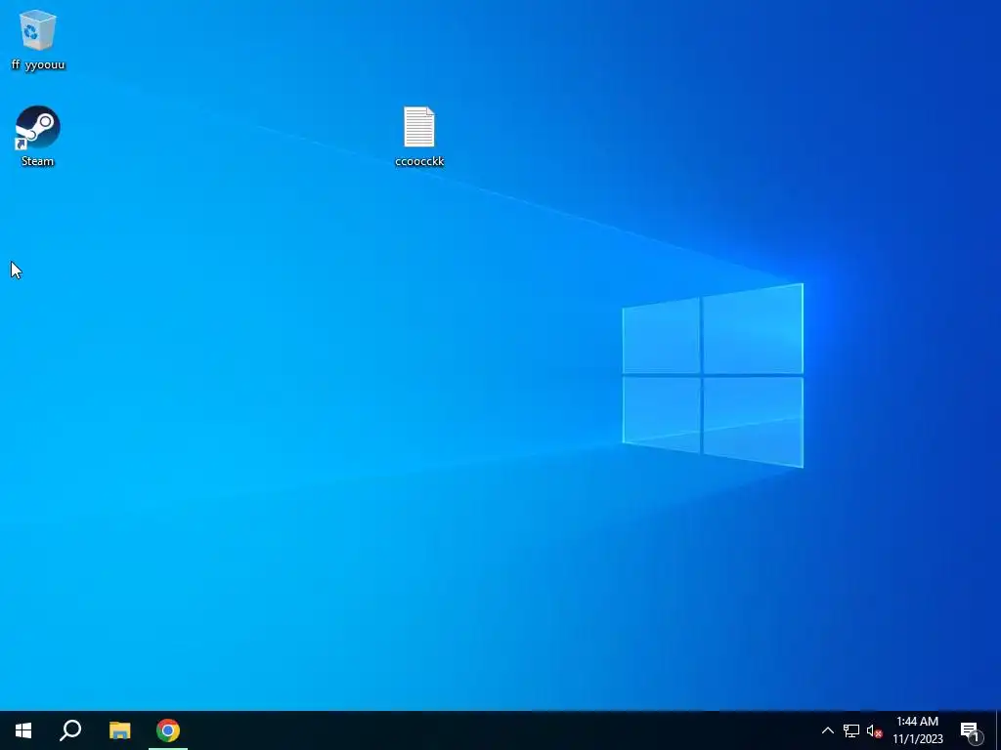Open network status tray icon
Screen dimensions: 1001x750
(x=851, y=730)
